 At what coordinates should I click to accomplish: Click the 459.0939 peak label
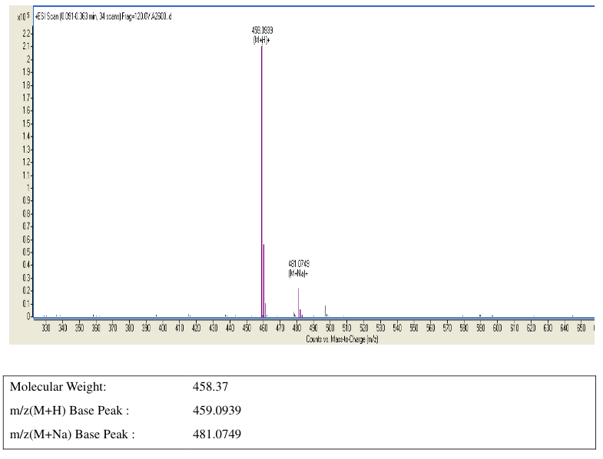(262, 30)
